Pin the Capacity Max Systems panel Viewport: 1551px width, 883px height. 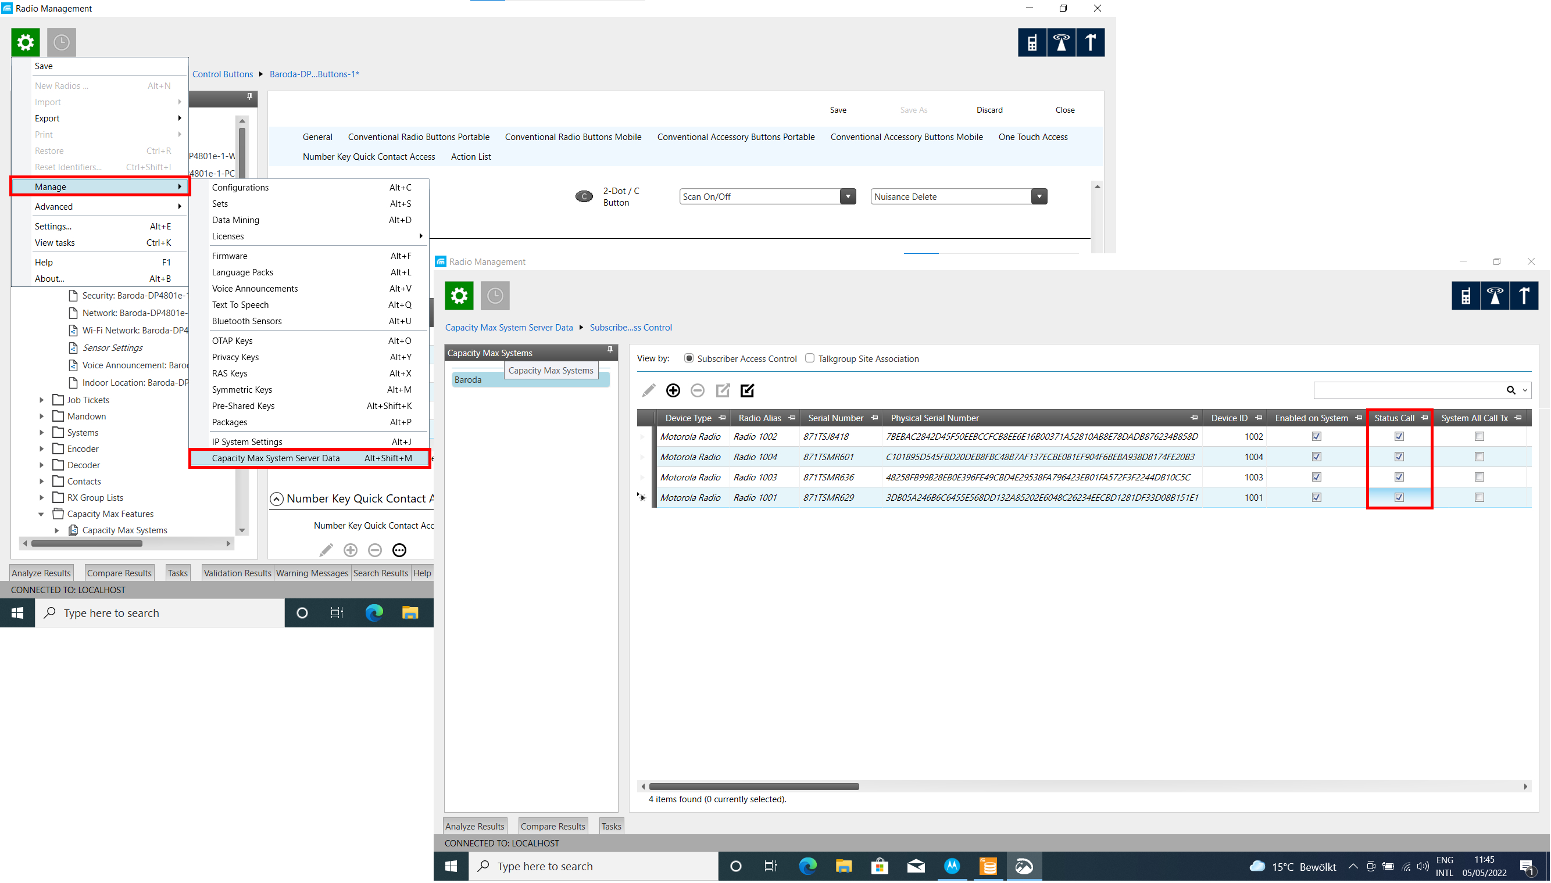coord(610,350)
